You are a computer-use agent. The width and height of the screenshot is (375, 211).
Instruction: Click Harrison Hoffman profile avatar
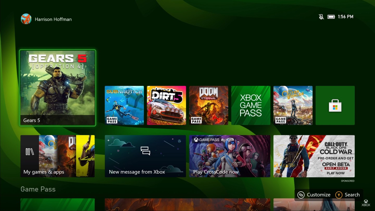[x=26, y=19]
